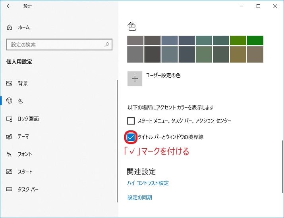The height and width of the screenshot is (218, 284).
Task: Choose the olive gold color swatch
Action: coord(238,54)
